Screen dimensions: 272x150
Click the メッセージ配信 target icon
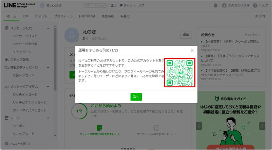click(7, 28)
